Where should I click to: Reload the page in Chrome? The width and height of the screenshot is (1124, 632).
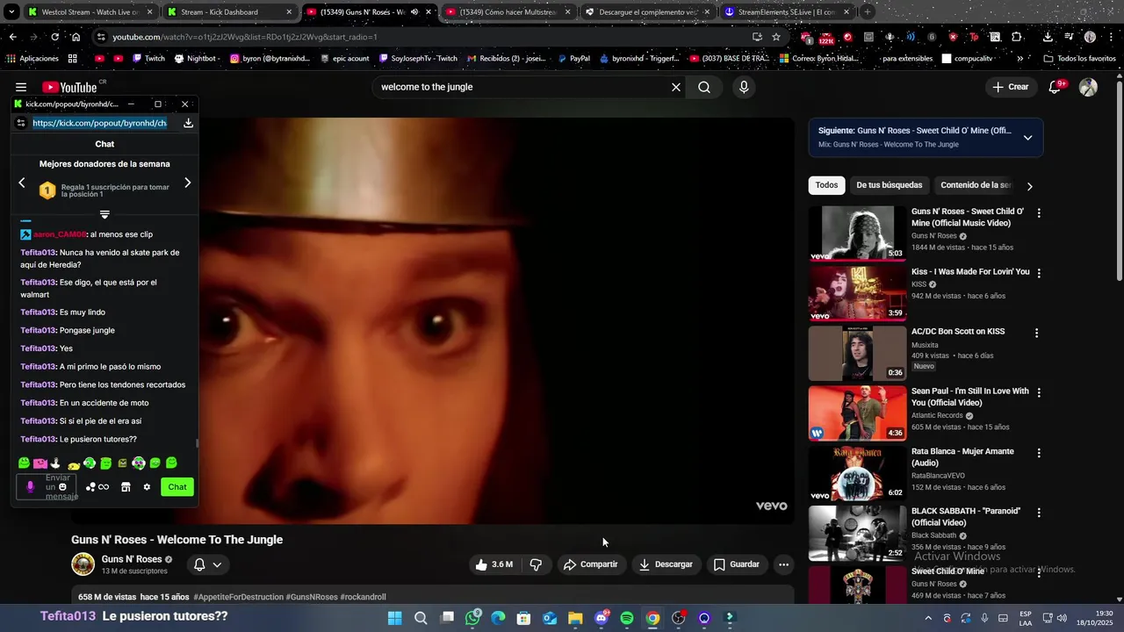pyautogui.click(x=54, y=37)
